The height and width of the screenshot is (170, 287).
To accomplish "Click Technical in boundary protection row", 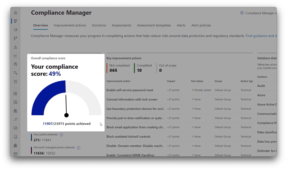I will pos(246,109).
